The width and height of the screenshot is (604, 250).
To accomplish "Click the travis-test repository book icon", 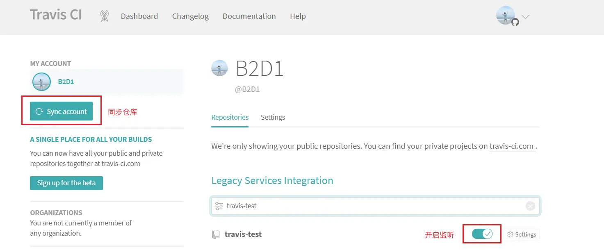I will tap(216, 235).
